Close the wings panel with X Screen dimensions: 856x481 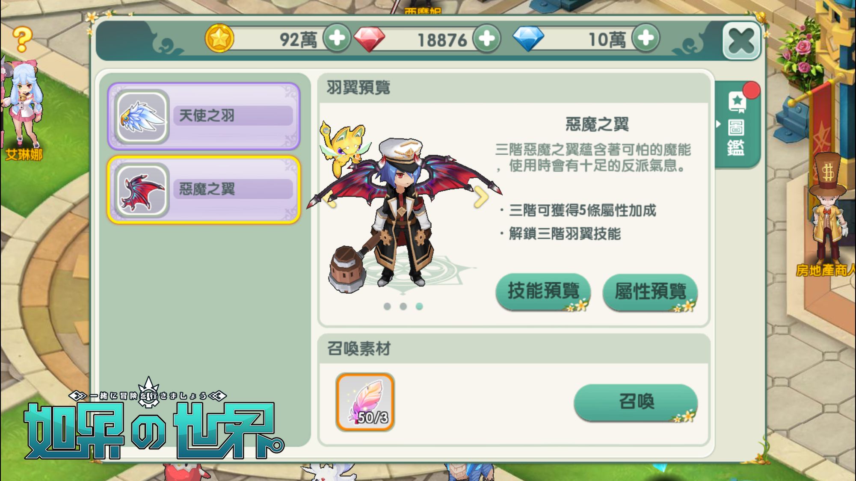pyautogui.click(x=741, y=41)
